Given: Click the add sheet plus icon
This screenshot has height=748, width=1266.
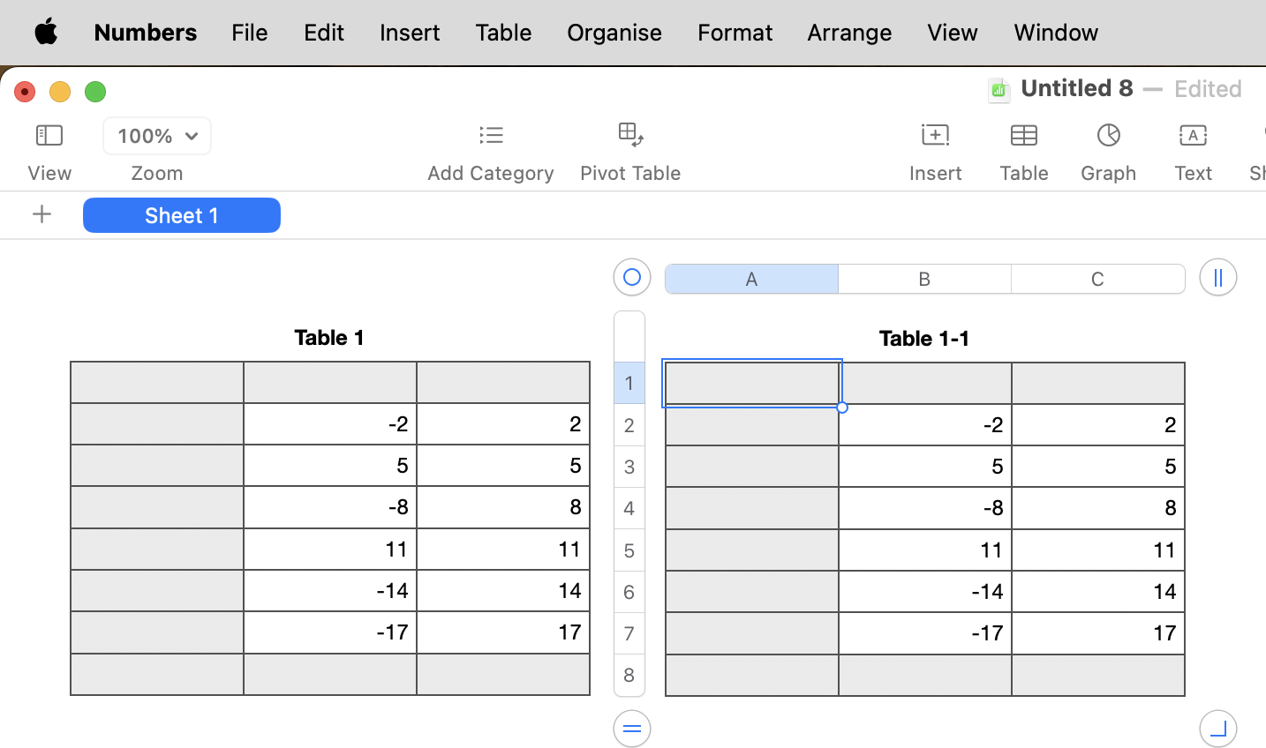Looking at the screenshot, I should coord(41,214).
